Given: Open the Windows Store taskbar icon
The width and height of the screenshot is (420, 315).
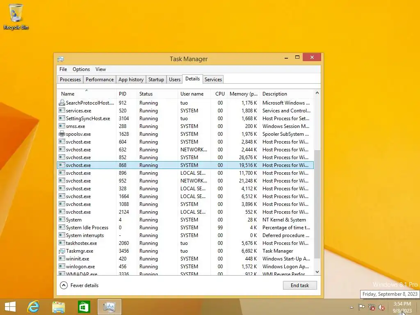Looking at the screenshot, I should point(84,307).
